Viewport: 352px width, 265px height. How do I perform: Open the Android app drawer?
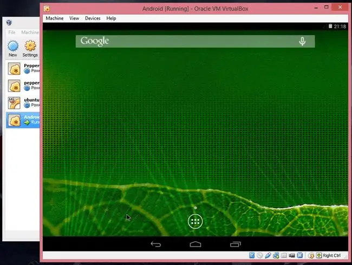[x=195, y=222]
